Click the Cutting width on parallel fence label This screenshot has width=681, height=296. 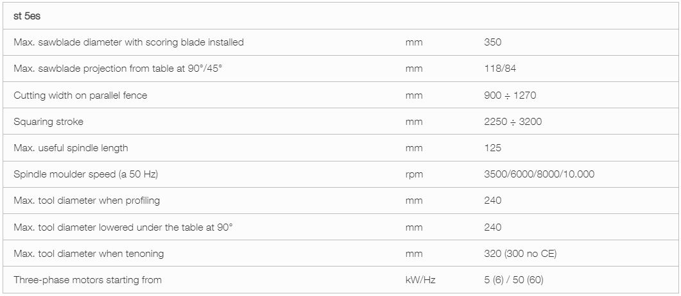point(80,95)
